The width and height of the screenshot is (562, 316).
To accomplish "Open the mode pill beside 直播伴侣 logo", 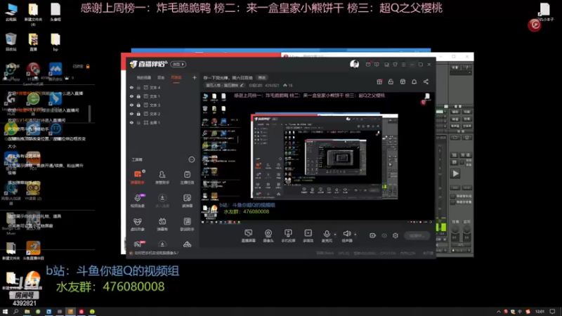I will tap(178, 64).
